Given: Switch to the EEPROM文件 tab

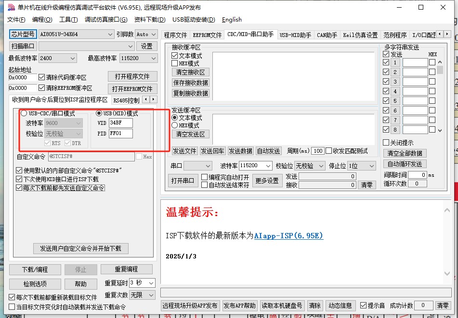Looking at the screenshot, I should 207,35.
